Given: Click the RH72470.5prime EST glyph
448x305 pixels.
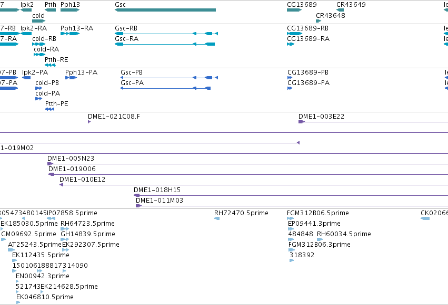Looking at the screenshot, I should point(217,218).
